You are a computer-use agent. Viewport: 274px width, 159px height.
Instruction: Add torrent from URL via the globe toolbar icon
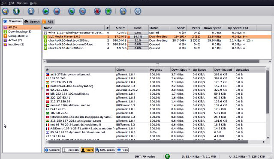(16, 11)
